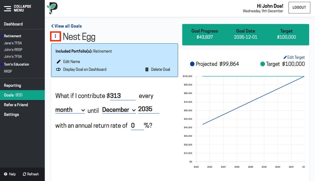Screen dimensions: 315x181
Task: Open the RRSP account under Tom's Education
Action: (8, 71)
